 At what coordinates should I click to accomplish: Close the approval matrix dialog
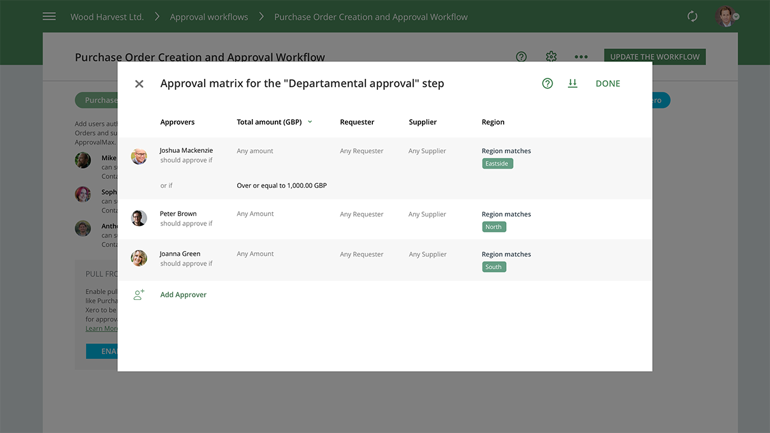(139, 83)
